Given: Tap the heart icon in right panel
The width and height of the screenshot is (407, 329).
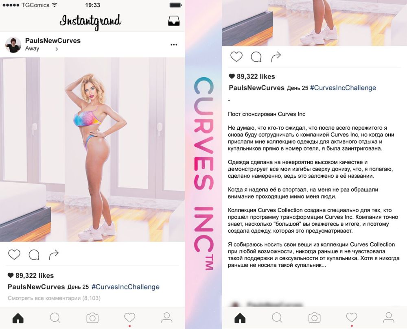Looking at the screenshot, I should (x=236, y=57).
